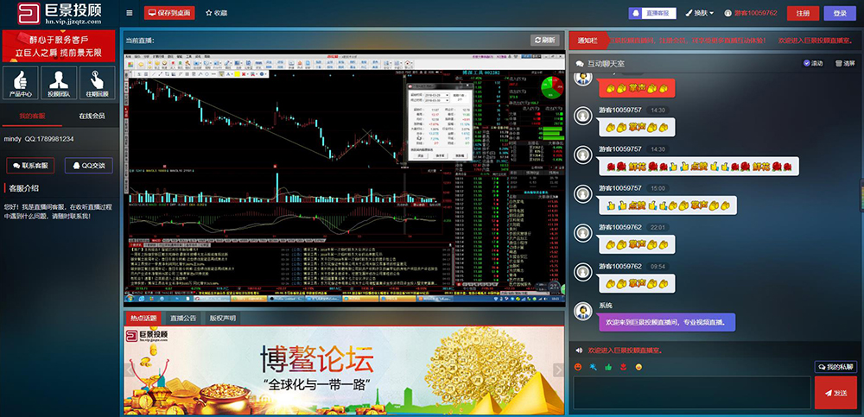Click the chat message input box
Image resolution: width=864 pixels, height=417 pixels.
(x=692, y=392)
